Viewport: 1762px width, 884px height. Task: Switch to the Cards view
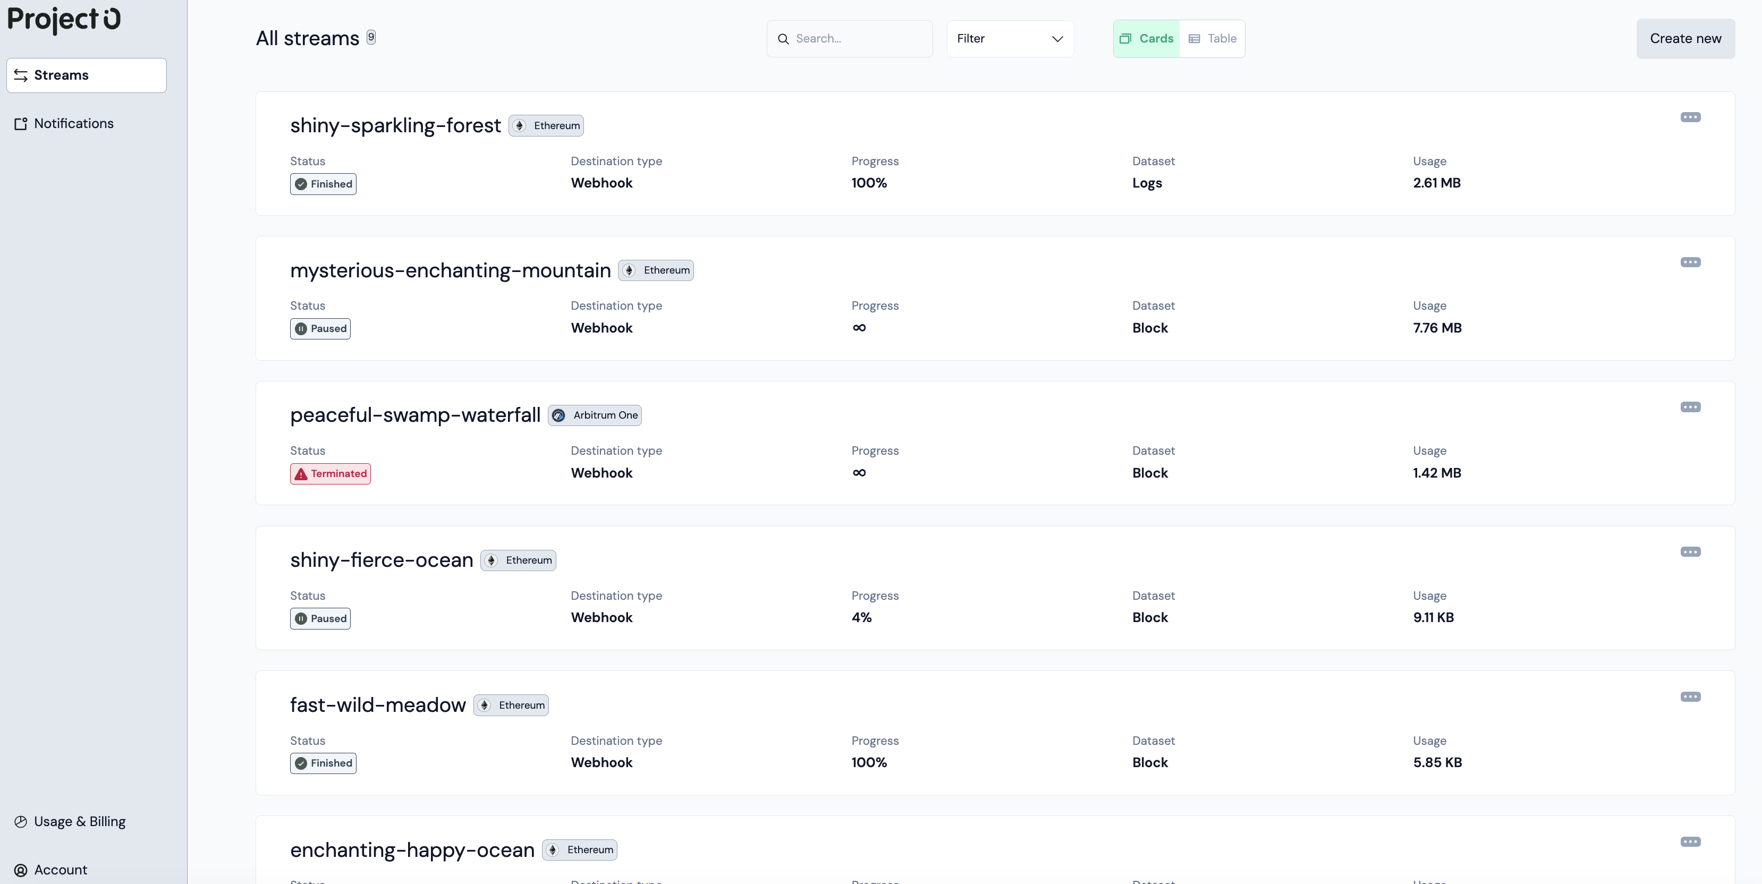(1146, 38)
